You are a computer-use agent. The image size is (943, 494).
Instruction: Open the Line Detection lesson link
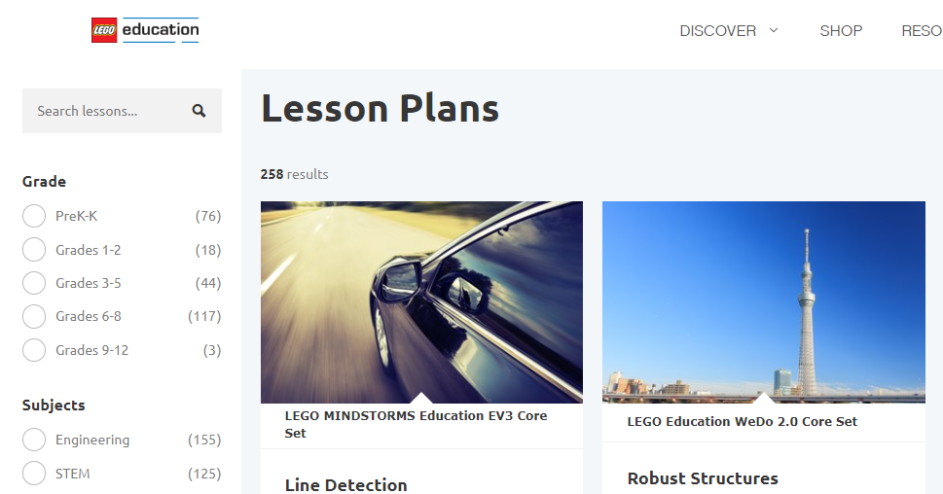(345, 484)
